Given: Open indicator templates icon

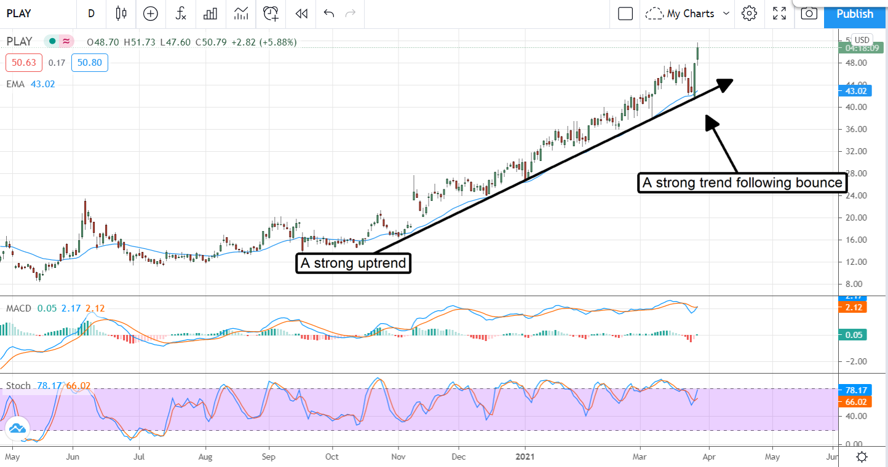Looking at the screenshot, I should click(x=241, y=14).
